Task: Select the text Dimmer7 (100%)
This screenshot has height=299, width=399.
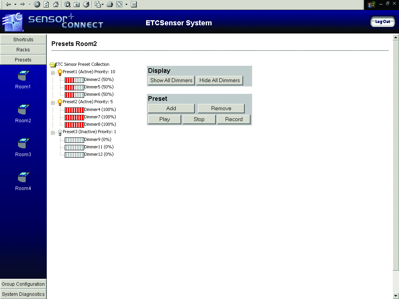Action: (100, 117)
